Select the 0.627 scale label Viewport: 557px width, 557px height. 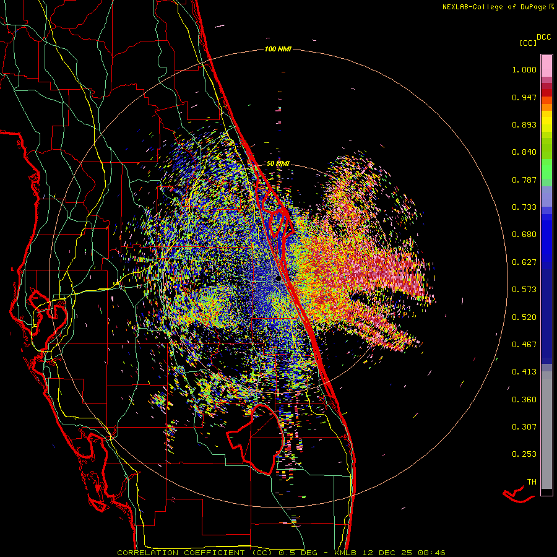click(524, 262)
